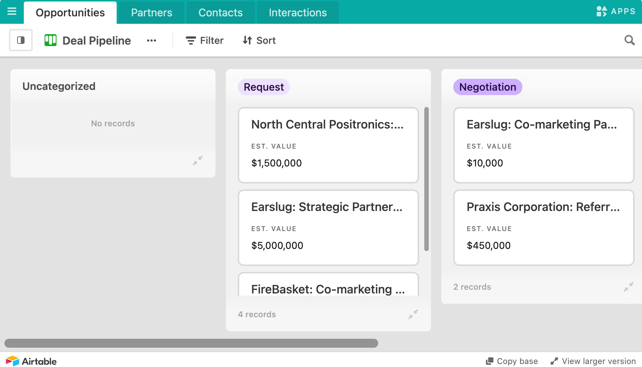Click the Request column vertical scrollbar
Image resolution: width=642 pixels, height=367 pixels.
(x=427, y=179)
